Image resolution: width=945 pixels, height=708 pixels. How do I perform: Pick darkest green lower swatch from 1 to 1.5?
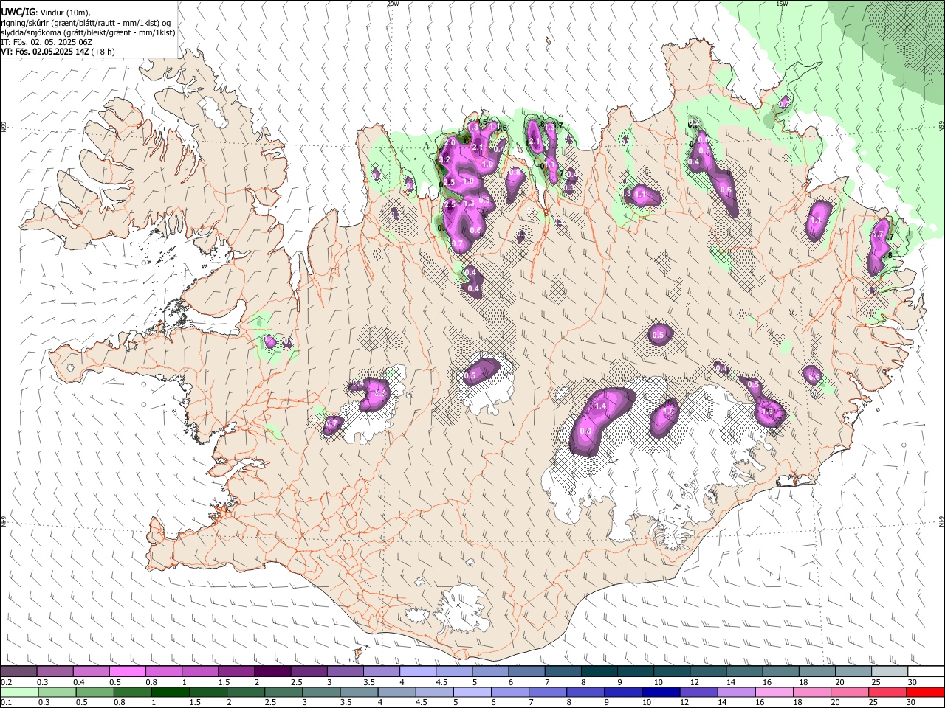(x=170, y=693)
